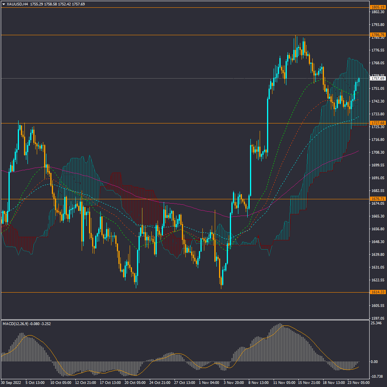Viewport: 387px width, 387px height.
Task: Click the orange 1786.76 price label
Action: click(377, 35)
